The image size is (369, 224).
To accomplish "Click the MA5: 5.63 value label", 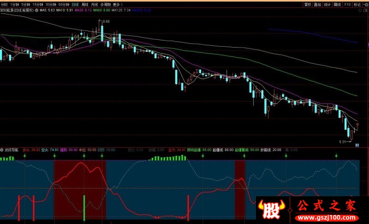I will point(47,10).
